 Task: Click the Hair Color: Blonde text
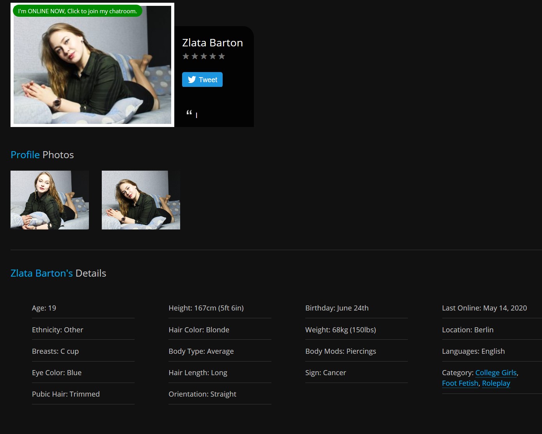(x=199, y=330)
